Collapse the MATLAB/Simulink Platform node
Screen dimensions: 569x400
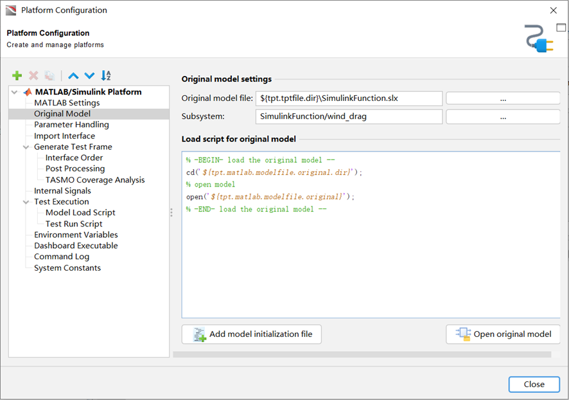tap(15, 92)
